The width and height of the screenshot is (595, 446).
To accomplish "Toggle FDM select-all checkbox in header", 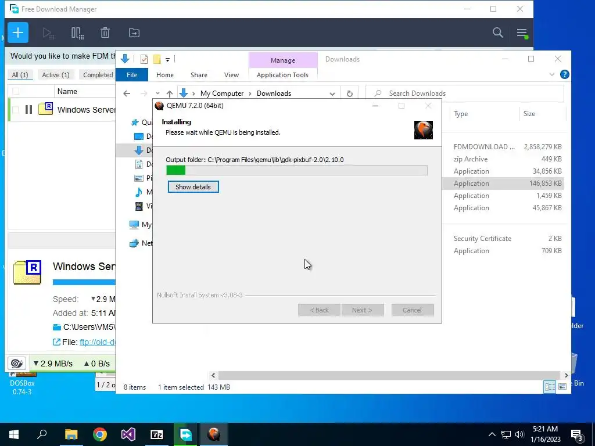I will pos(16,91).
